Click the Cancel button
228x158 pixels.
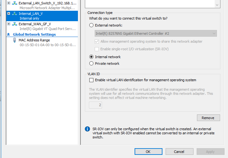(179, 152)
